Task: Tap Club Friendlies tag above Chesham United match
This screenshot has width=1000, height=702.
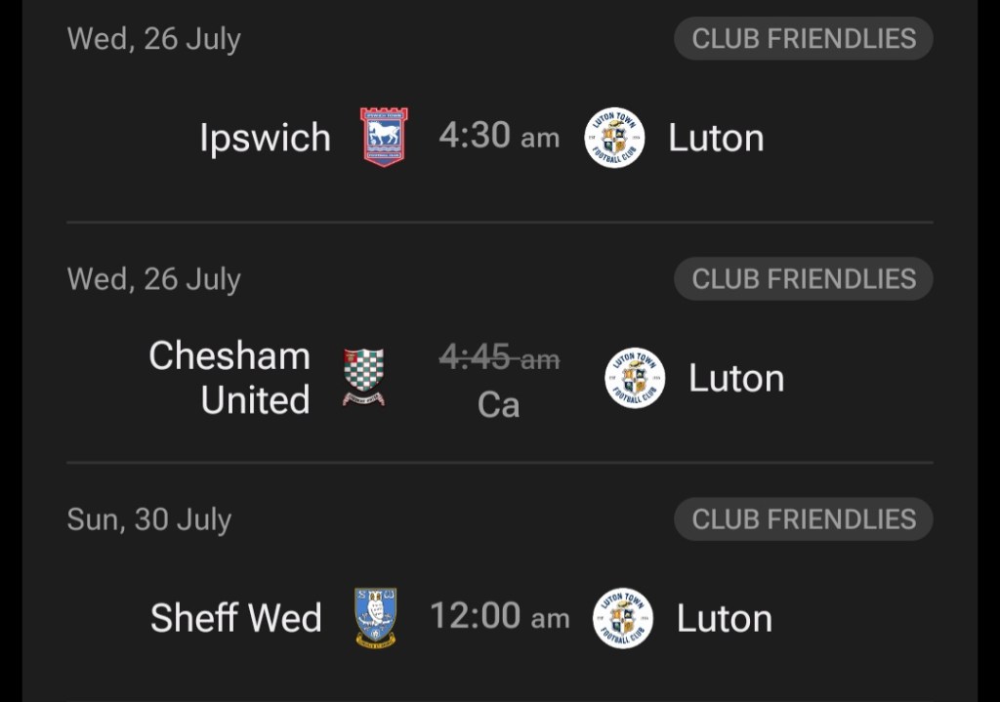Action: pyautogui.click(x=803, y=279)
